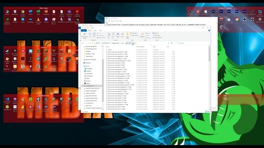Open Easy access dropdown in ribbon
264x148 pixels.
pyautogui.click(x=134, y=35)
